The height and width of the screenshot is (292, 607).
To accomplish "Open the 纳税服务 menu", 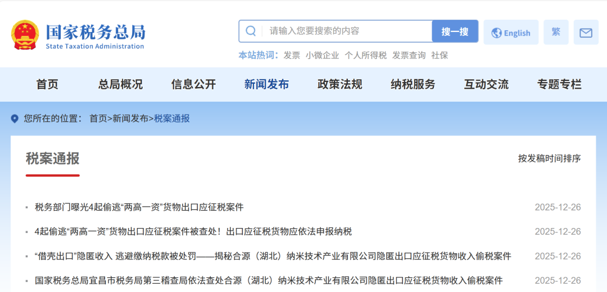I will 413,85.
